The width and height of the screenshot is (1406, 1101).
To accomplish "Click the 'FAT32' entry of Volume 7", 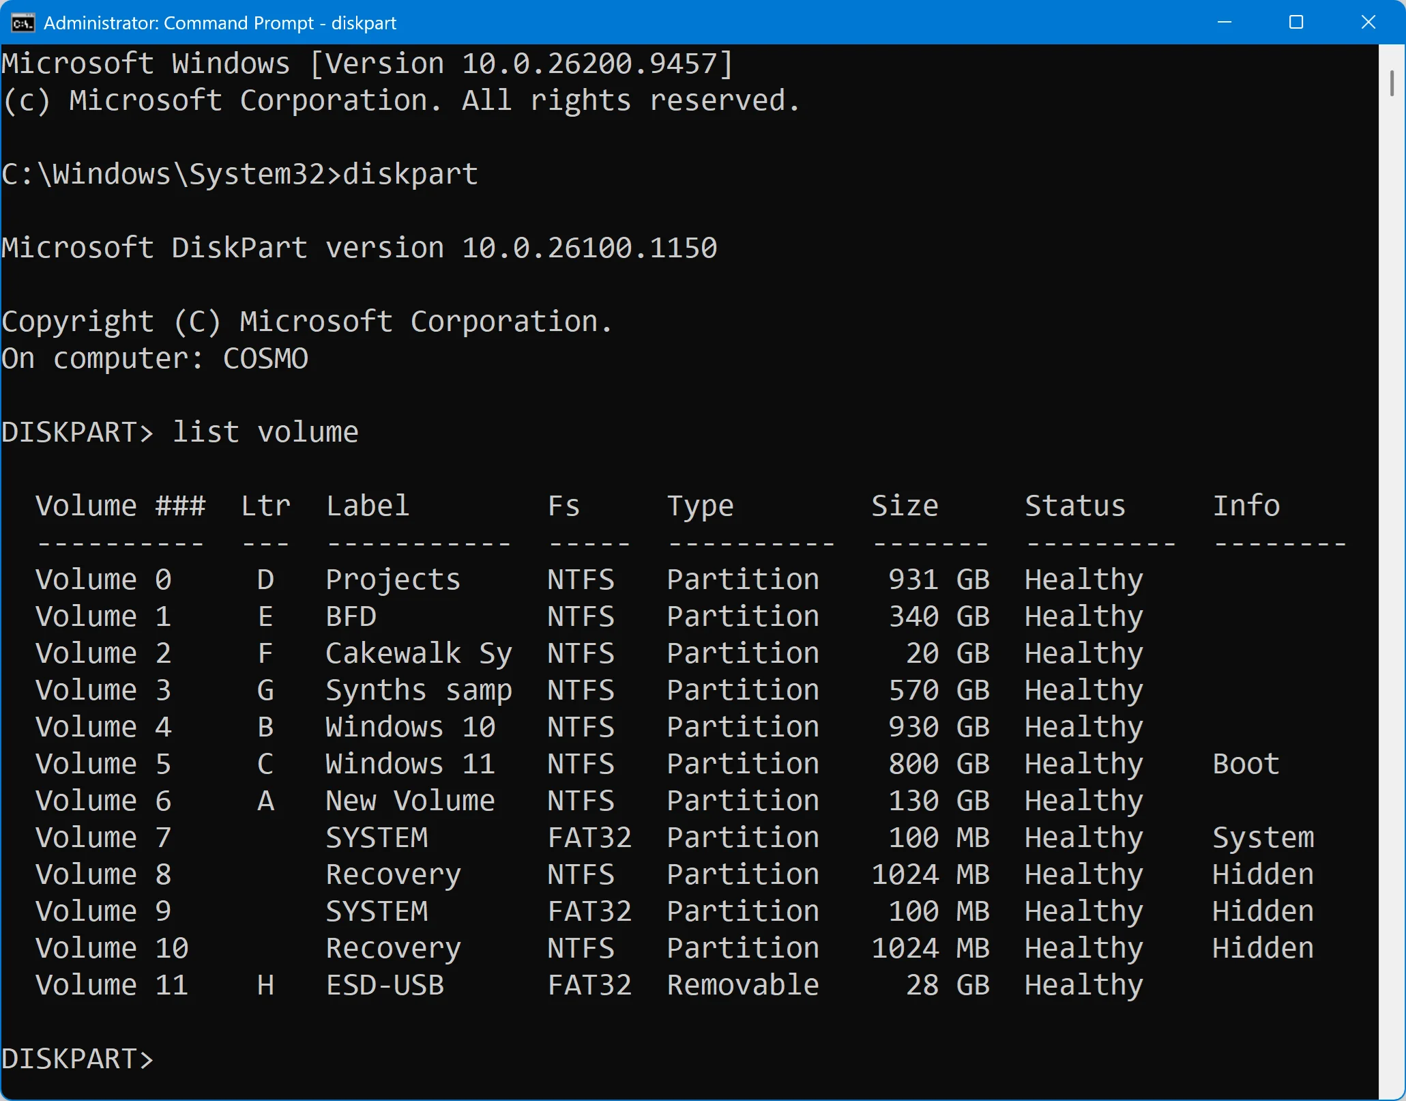I will click(589, 838).
